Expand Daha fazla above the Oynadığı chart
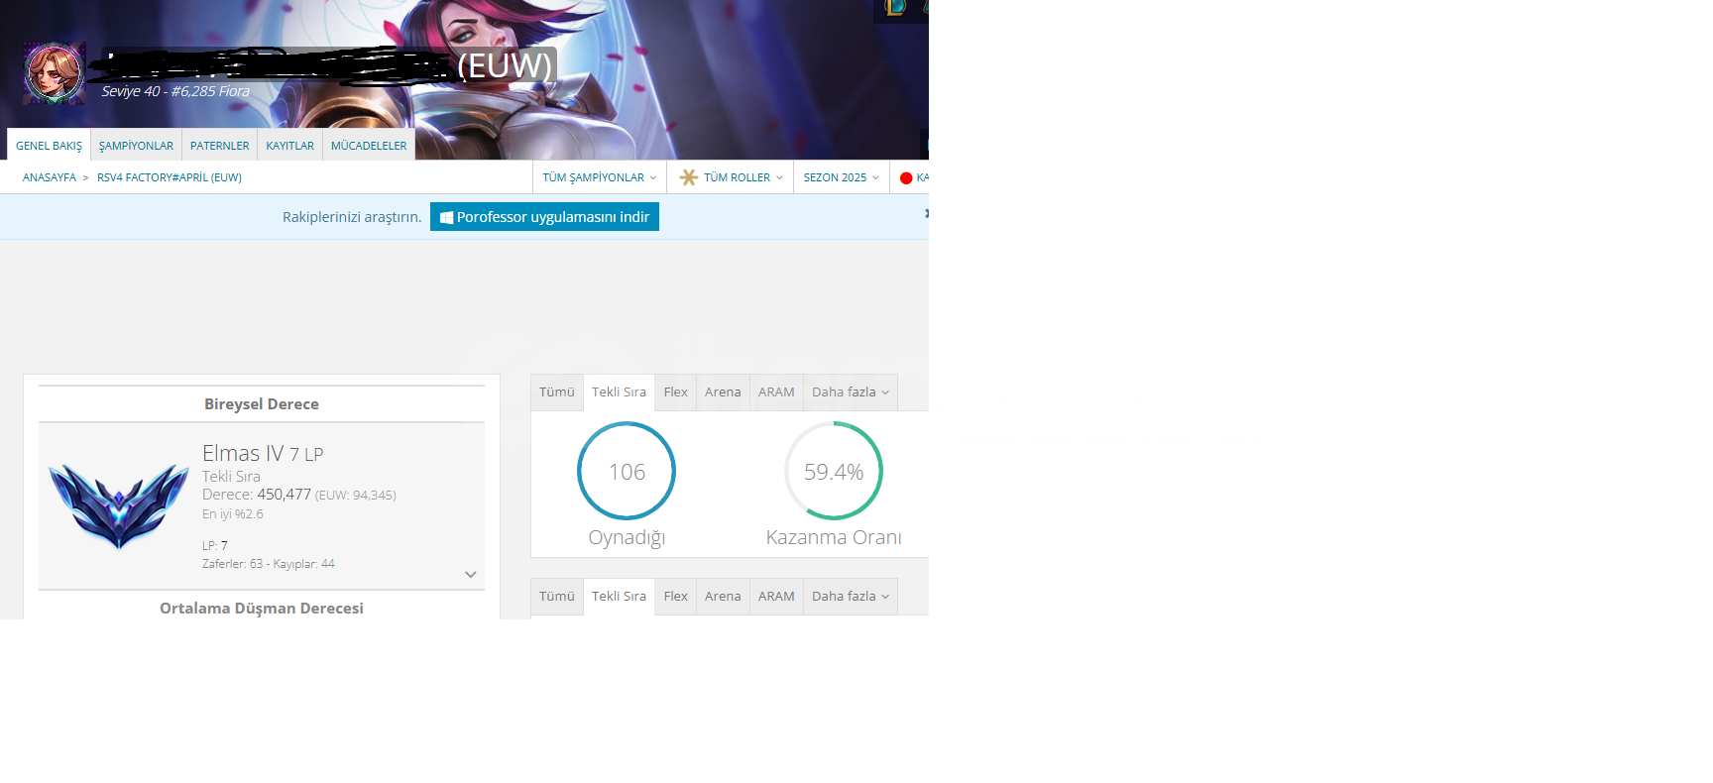 click(851, 392)
